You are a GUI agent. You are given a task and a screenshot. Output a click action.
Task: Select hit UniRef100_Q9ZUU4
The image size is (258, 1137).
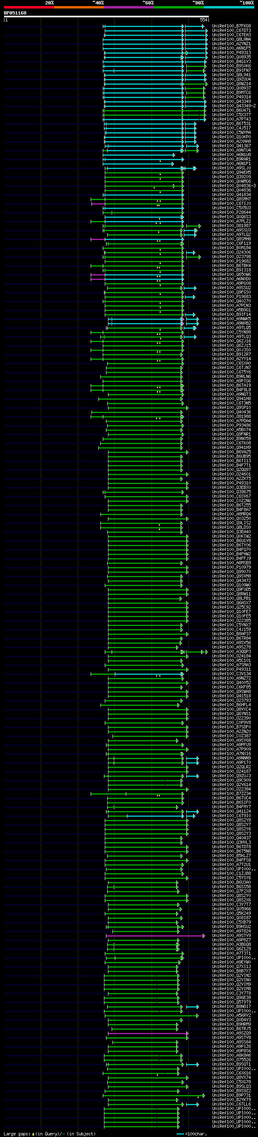pyautogui.click(x=231, y=79)
